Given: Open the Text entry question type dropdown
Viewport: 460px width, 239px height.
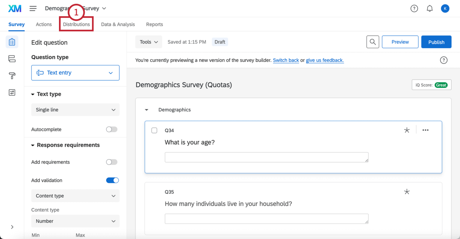Looking at the screenshot, I should (75, 73).
